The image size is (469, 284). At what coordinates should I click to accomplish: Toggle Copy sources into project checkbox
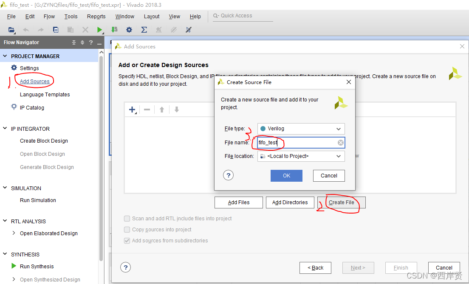(x=127, y=230)
